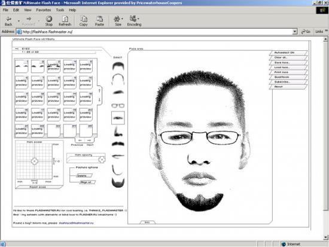Image resolution: width=329 pixels, height=247 pixels.
Task: Open the Help menu
Action: [72, 10]
